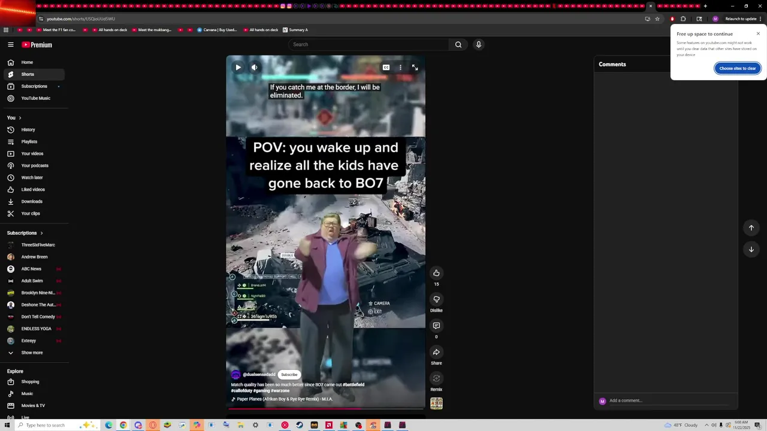
Task: Open Don't Tell Comedy channel
Action: (34, 317)
